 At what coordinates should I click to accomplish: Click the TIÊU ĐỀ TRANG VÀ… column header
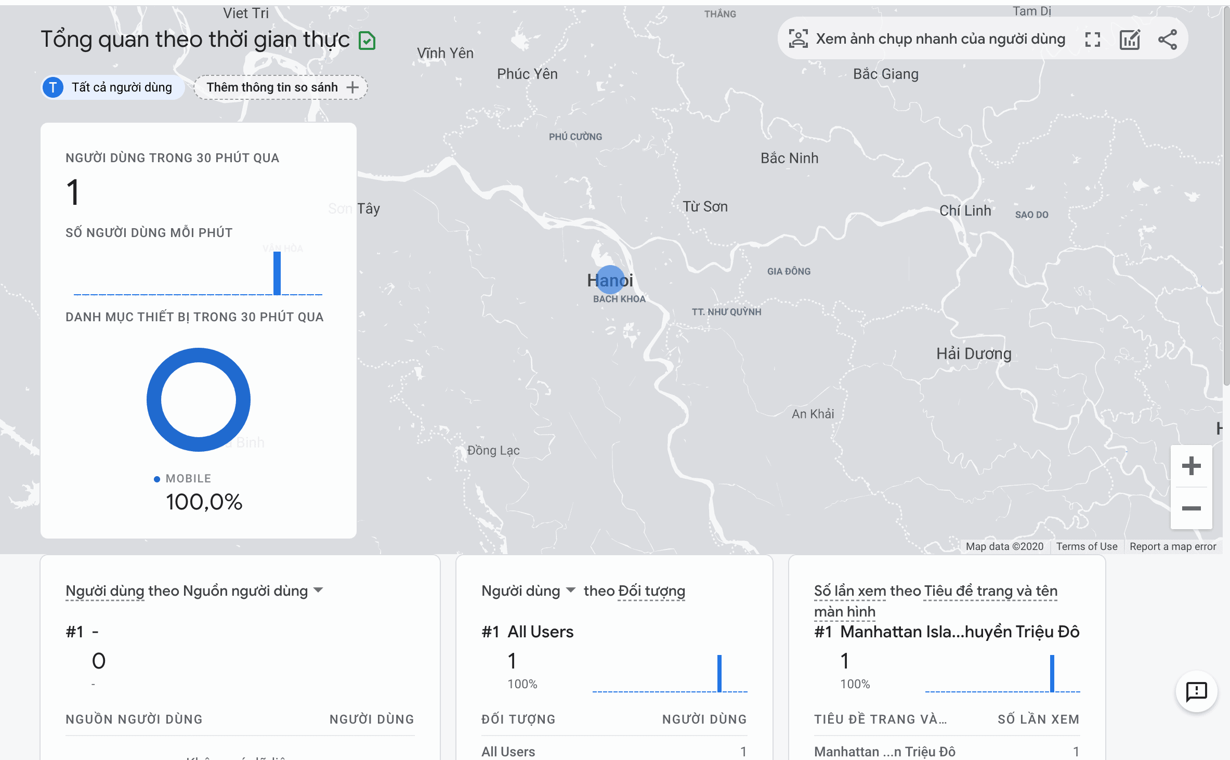881,719
